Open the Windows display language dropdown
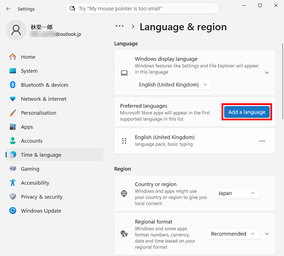Image resolution: width=284 pixels, height=256 pixels. click(173, 85)
